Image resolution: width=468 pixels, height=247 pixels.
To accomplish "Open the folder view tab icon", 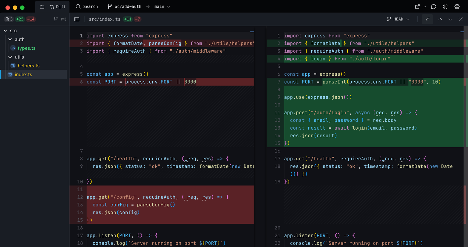I will [x=42, y=7].
